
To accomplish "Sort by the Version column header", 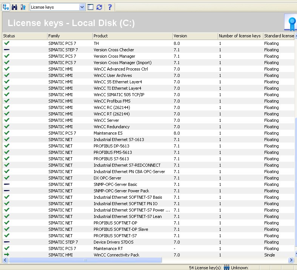I will click(x=195, y=36).
